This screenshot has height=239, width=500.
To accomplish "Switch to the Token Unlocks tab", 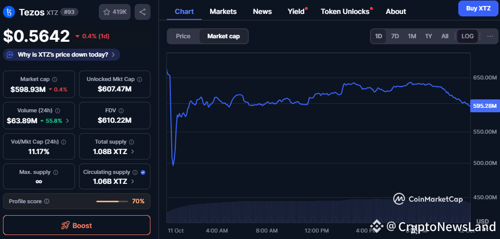I will coord(345,11).
